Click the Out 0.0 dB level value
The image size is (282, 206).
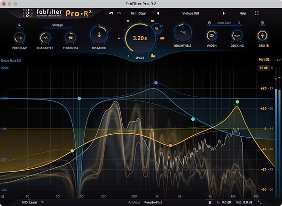pyautogui.click(x=248, y=202)
